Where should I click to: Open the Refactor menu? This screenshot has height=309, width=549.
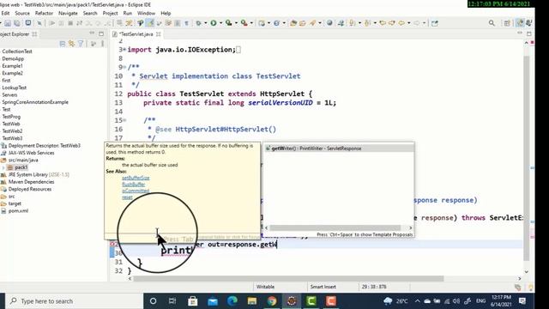click(x=44, y=13)
